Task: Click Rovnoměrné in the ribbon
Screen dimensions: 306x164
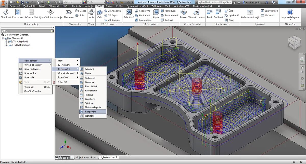Action: point(169,15)
